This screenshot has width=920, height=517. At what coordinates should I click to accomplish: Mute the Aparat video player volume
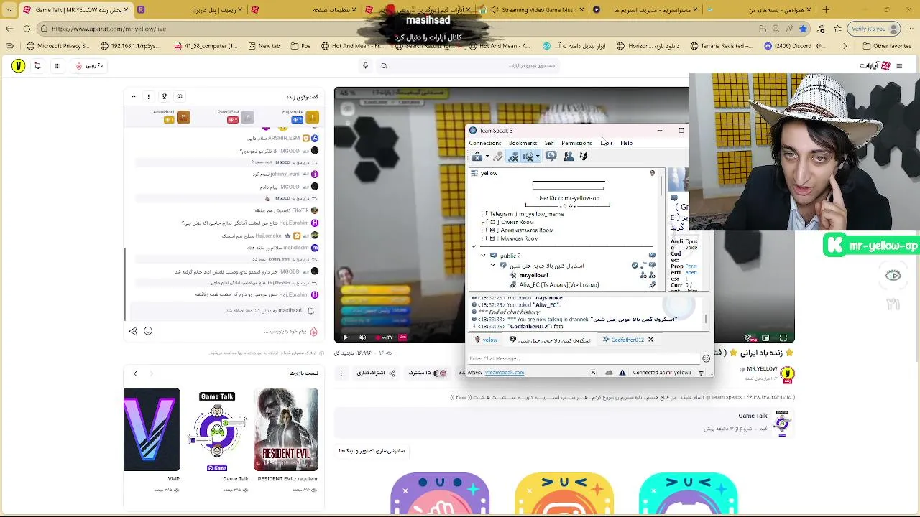(x=362, y=337)
